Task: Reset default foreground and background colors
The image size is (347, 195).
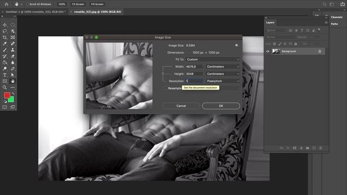Action: point(5,101)
